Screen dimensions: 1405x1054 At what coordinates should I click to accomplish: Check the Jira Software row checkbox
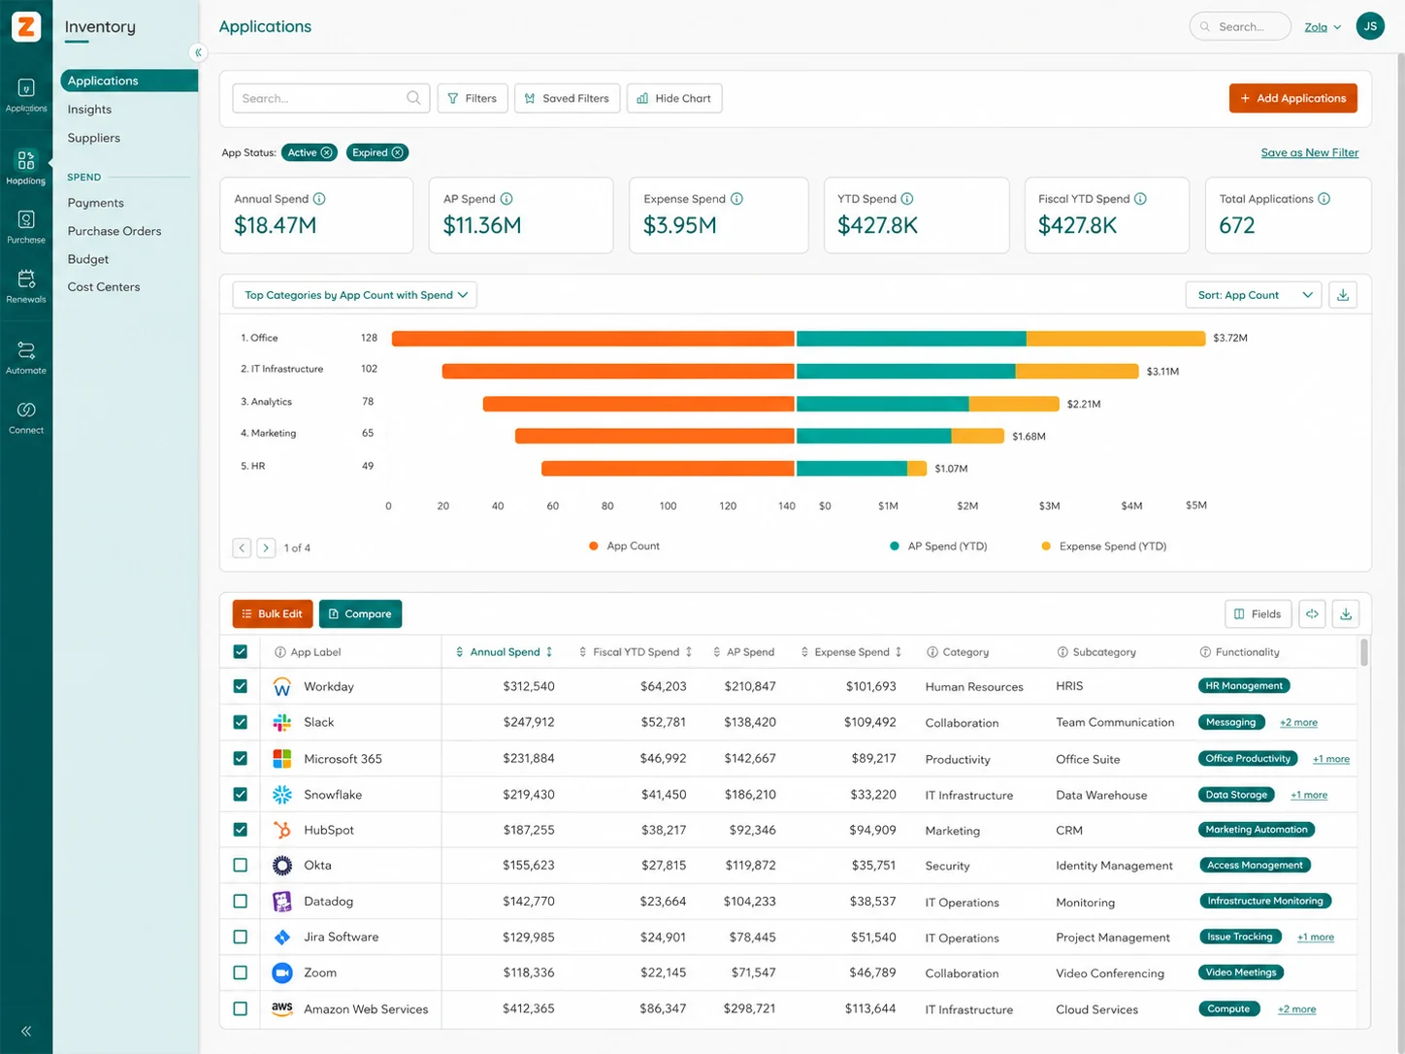pos(241,937)
